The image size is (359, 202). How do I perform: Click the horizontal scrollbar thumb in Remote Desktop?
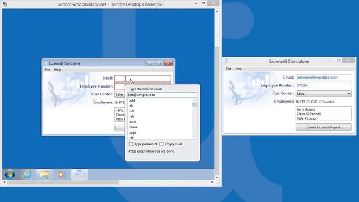click(63, 182)
